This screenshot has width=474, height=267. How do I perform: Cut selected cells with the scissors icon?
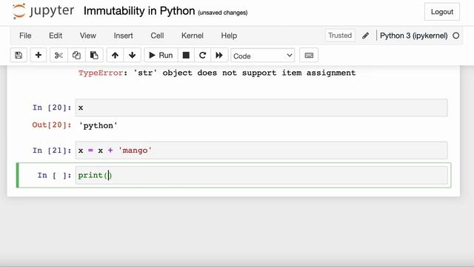click(x=59, y=56)
